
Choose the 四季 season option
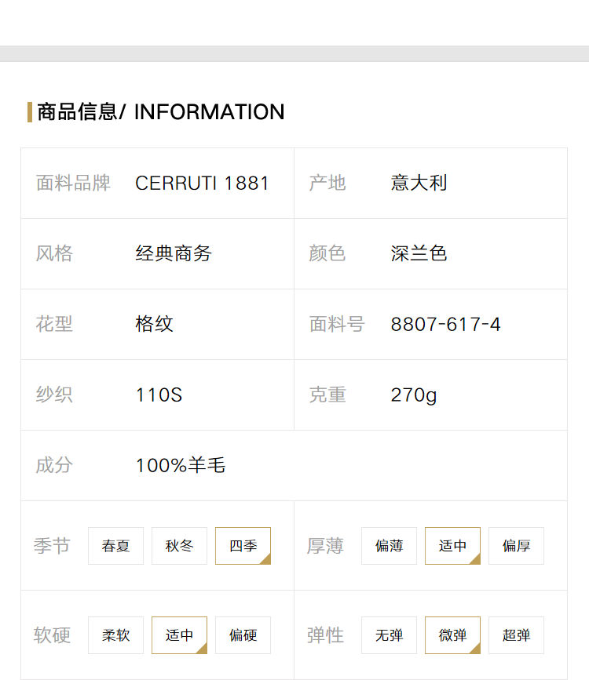pos(243,546)
